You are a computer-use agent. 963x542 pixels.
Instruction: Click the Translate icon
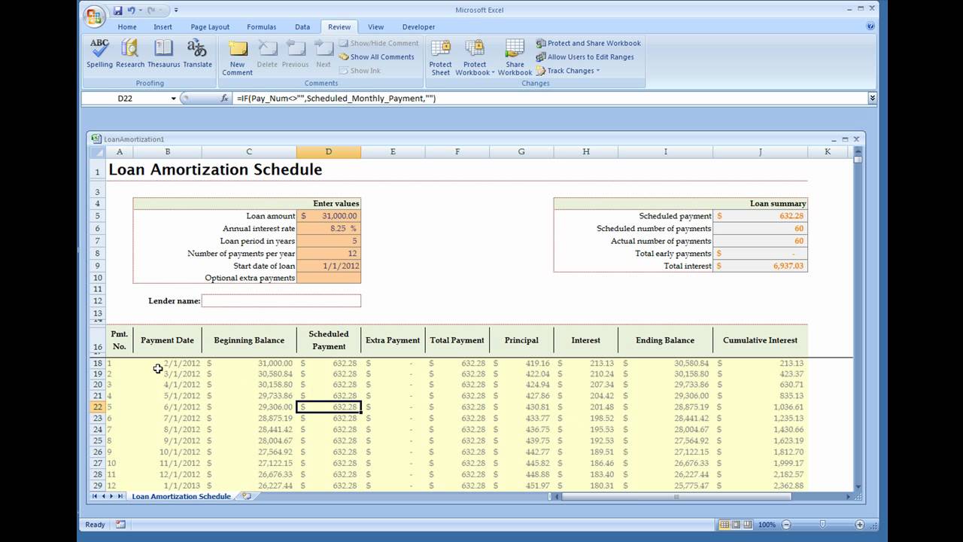coord(197,53)
